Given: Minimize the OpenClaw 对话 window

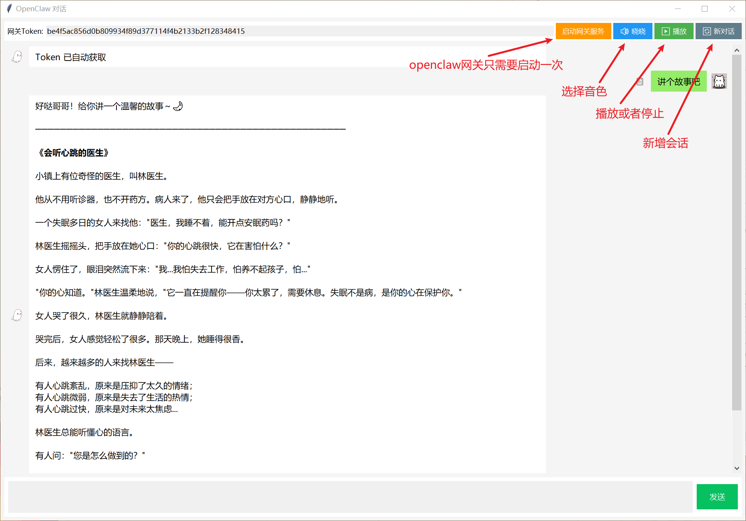Looking at the screenshot, I should 678,9.
